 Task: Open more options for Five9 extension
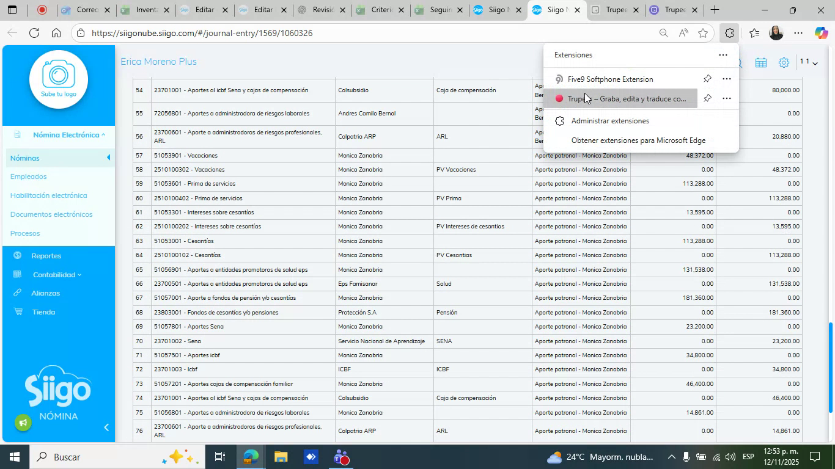tap(727, 79)
